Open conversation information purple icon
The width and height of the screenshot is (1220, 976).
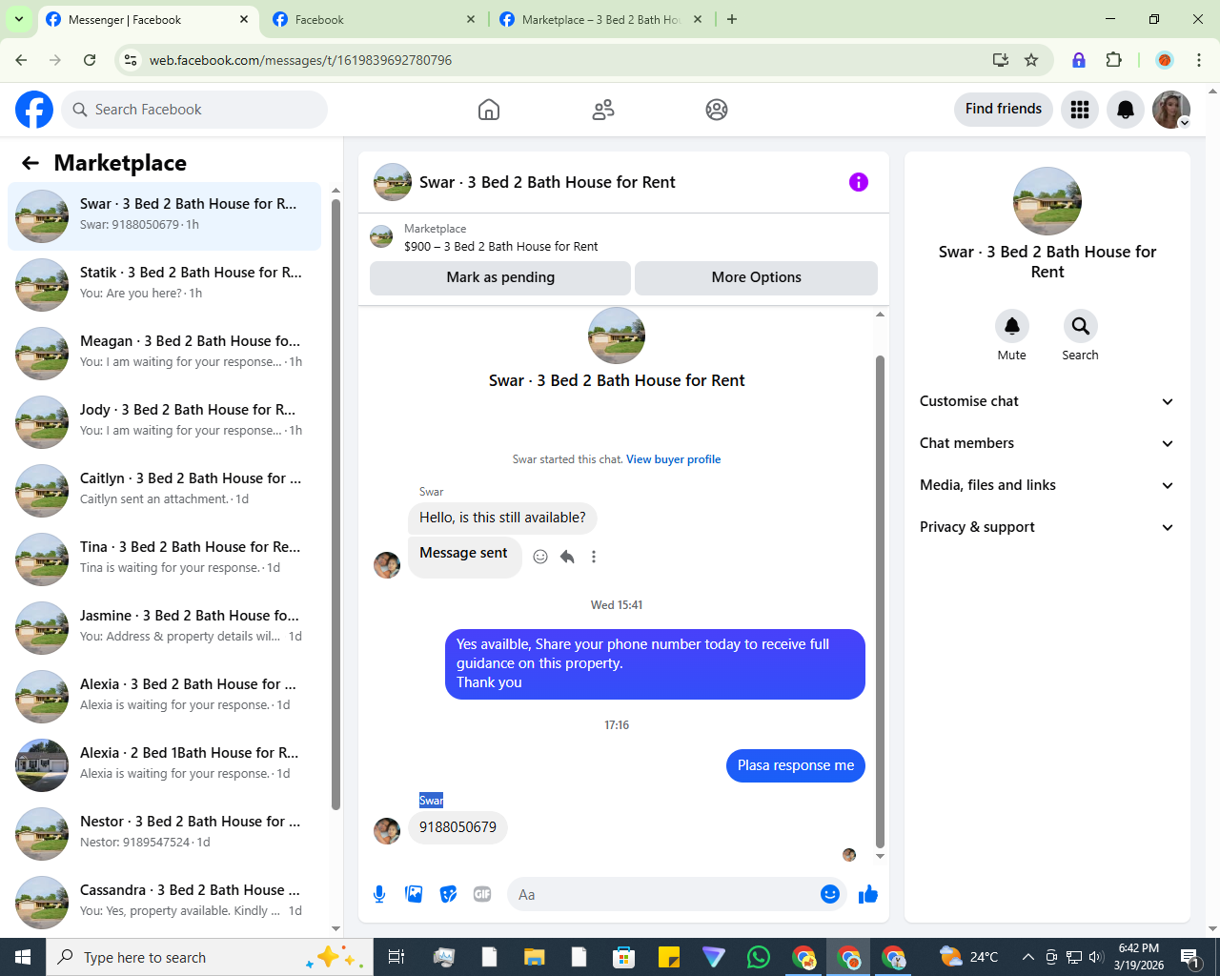859,182
